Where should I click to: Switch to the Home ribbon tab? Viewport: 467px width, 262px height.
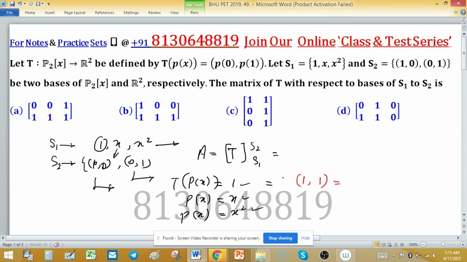click(x=30, y=12)
